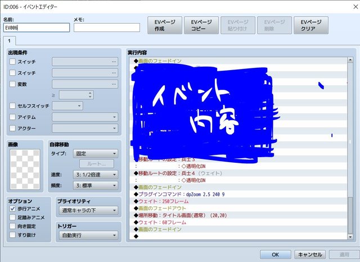Select the 場所移動：タイトル画面 row
This screenshot has height=262, width=360.
click(238, 215)
